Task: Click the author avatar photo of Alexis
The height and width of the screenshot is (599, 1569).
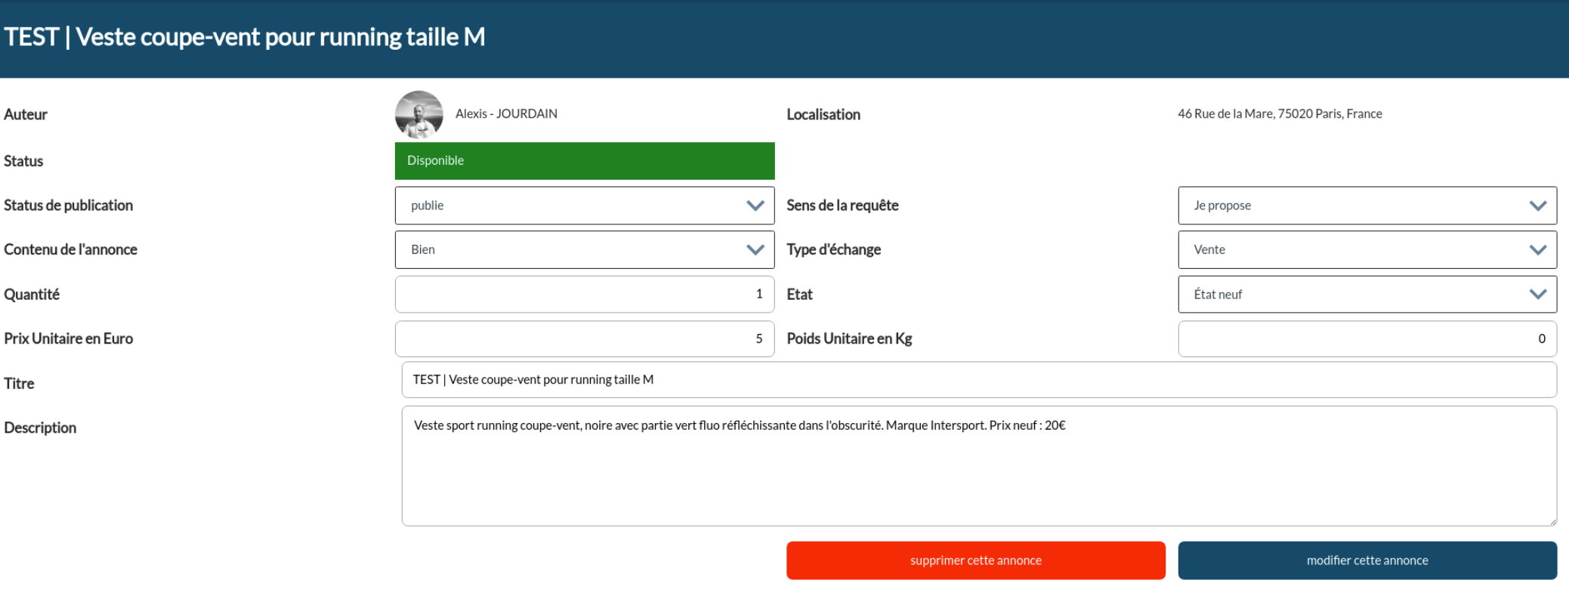Action: coord(419,115)
